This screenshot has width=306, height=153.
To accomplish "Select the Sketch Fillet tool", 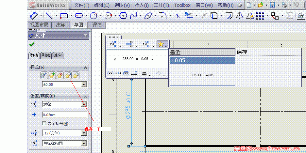I will 163,16.
